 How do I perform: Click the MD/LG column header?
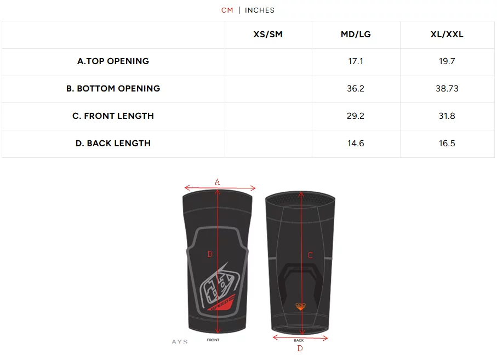pos(356,35)
